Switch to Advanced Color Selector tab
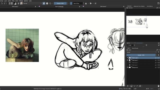 (139, 6)
